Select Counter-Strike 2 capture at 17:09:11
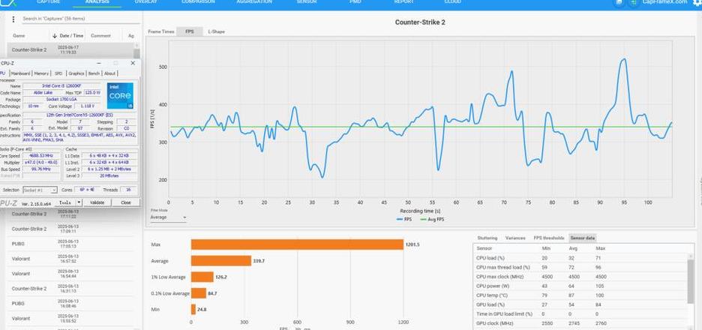The height and width of the screenshot is (330, 702). [x=70, y=229]
